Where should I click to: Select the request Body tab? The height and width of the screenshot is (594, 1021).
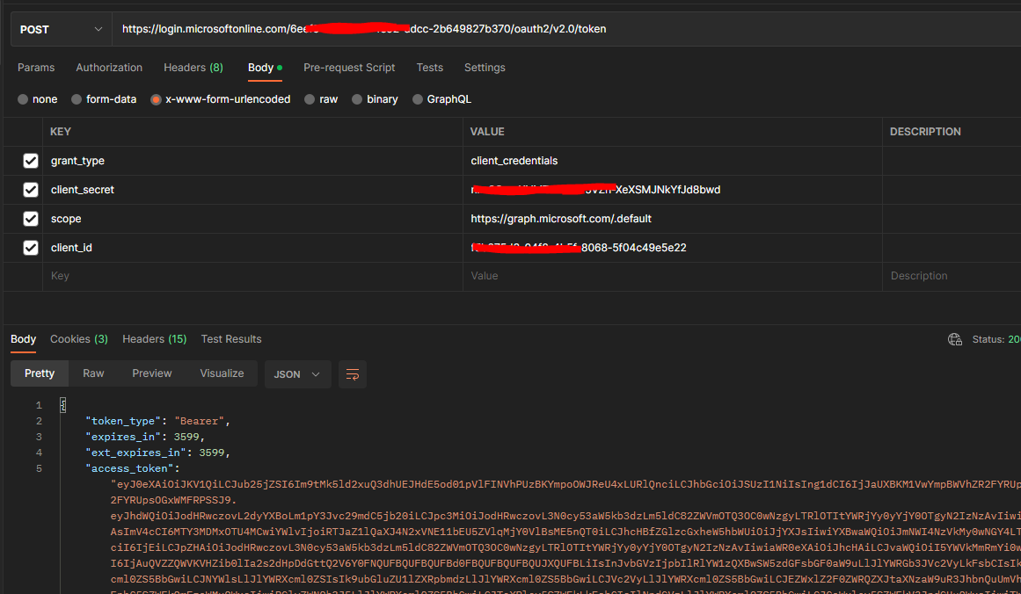(x=265, y=68)
